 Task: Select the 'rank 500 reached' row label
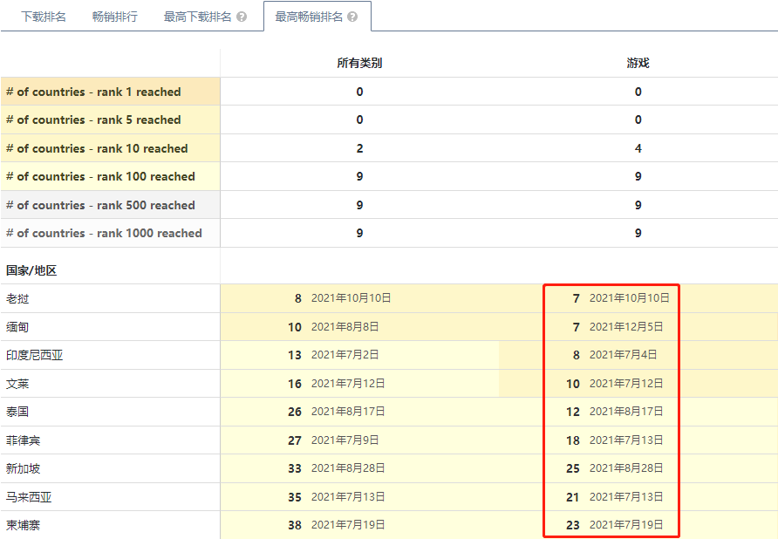100,205
